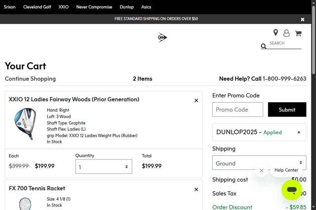Remove the DUNLOP2025 promo code
Screen dimensions: 316x210
pos(299,132)
